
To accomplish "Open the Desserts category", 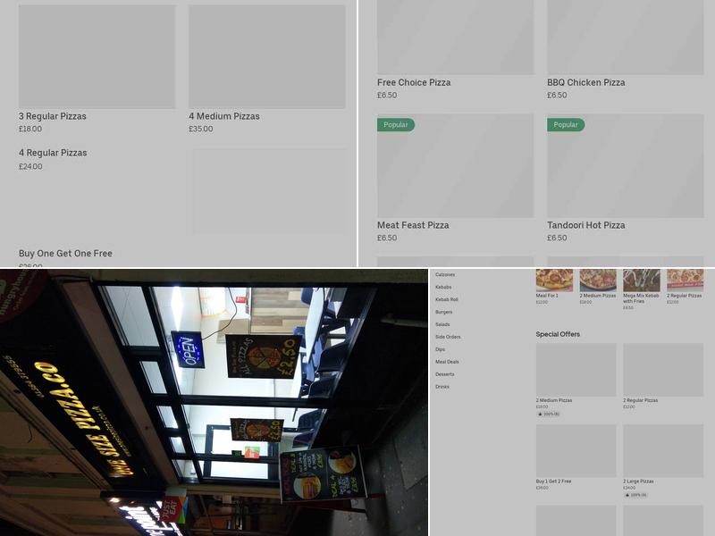I will pos(445,374).
